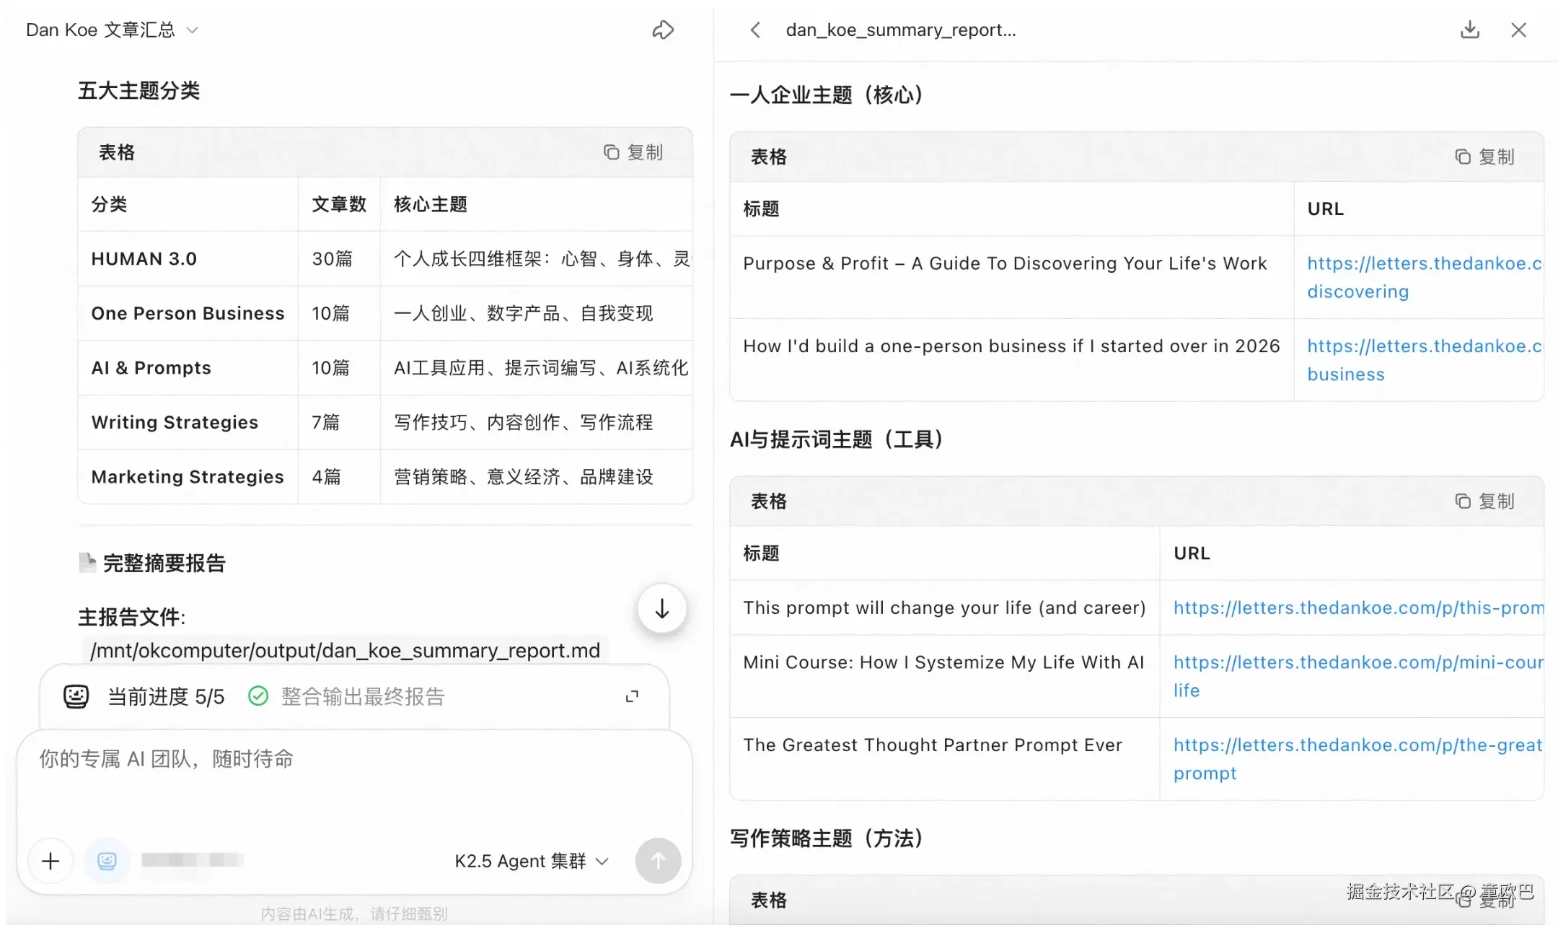The height and width of the screenshot is (925, 1558).
Task: Download the dan_koe_summary_report file
Action: [x=1469, y=30]
